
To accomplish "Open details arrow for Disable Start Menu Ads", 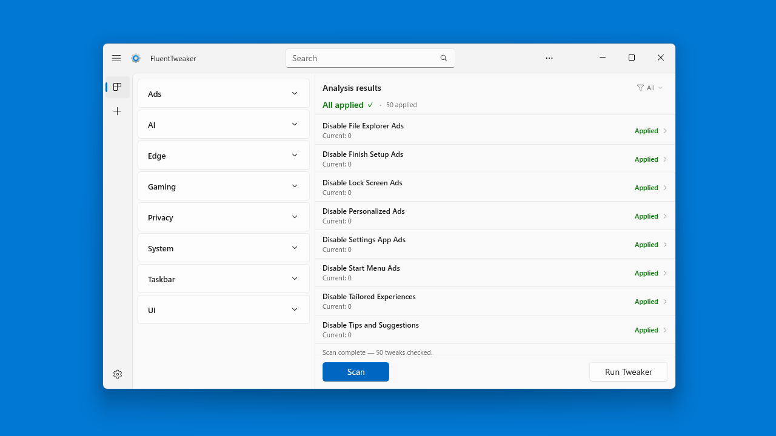I will (x=665, y=273).
